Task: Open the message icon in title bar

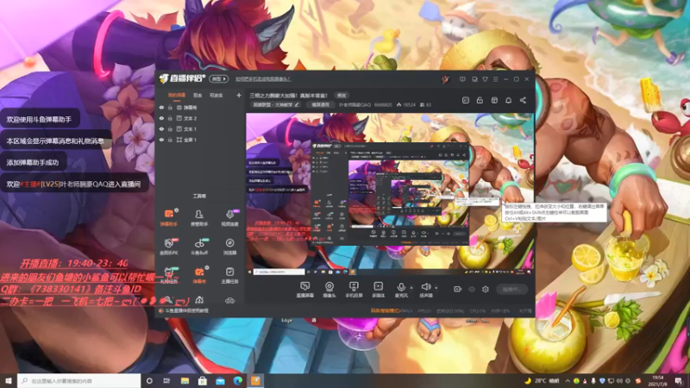Action: coord(462,79)
